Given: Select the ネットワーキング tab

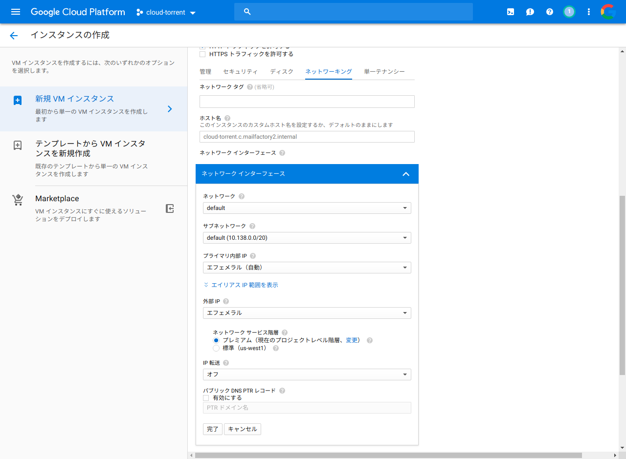Looking at the screenshot, I should coord(329,72).
